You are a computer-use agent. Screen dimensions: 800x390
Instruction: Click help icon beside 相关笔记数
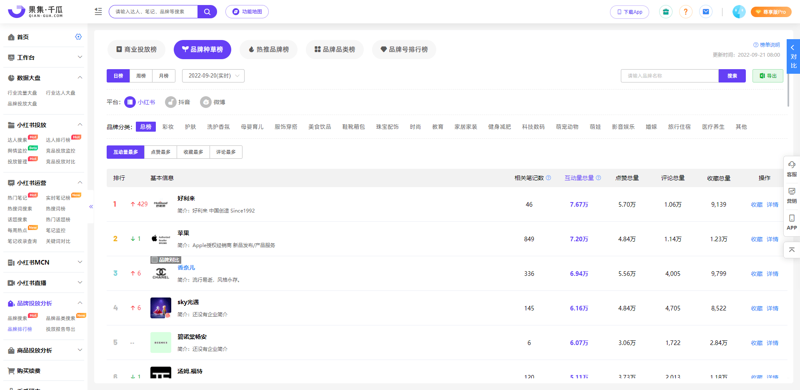pos(548,178)
